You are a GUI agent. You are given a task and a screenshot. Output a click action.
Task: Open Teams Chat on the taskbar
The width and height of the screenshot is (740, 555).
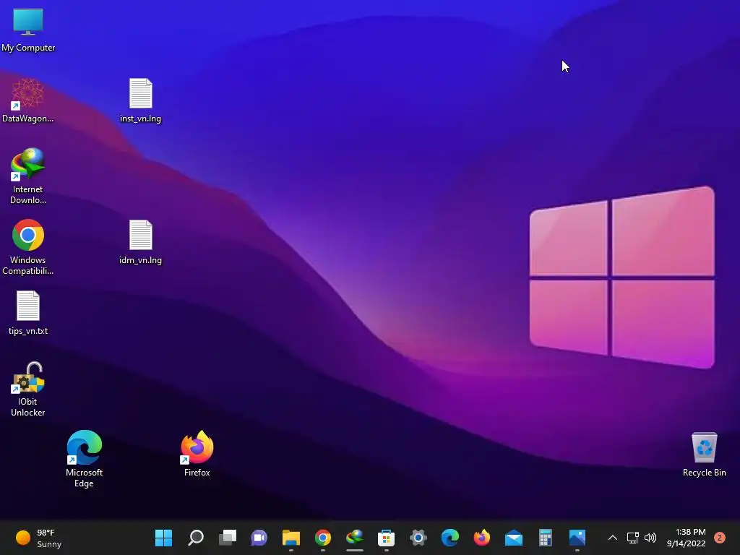click(259, 538)
